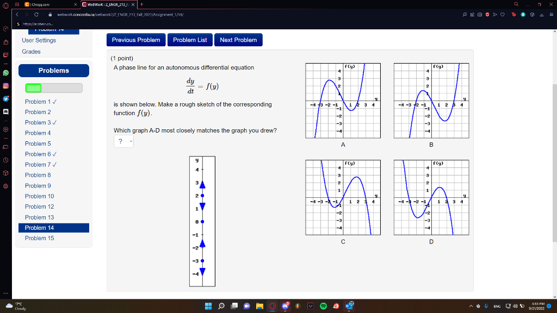The image size is (557, 313).
Task: Open Discord app from taskbar
Action: pos(285,306)
